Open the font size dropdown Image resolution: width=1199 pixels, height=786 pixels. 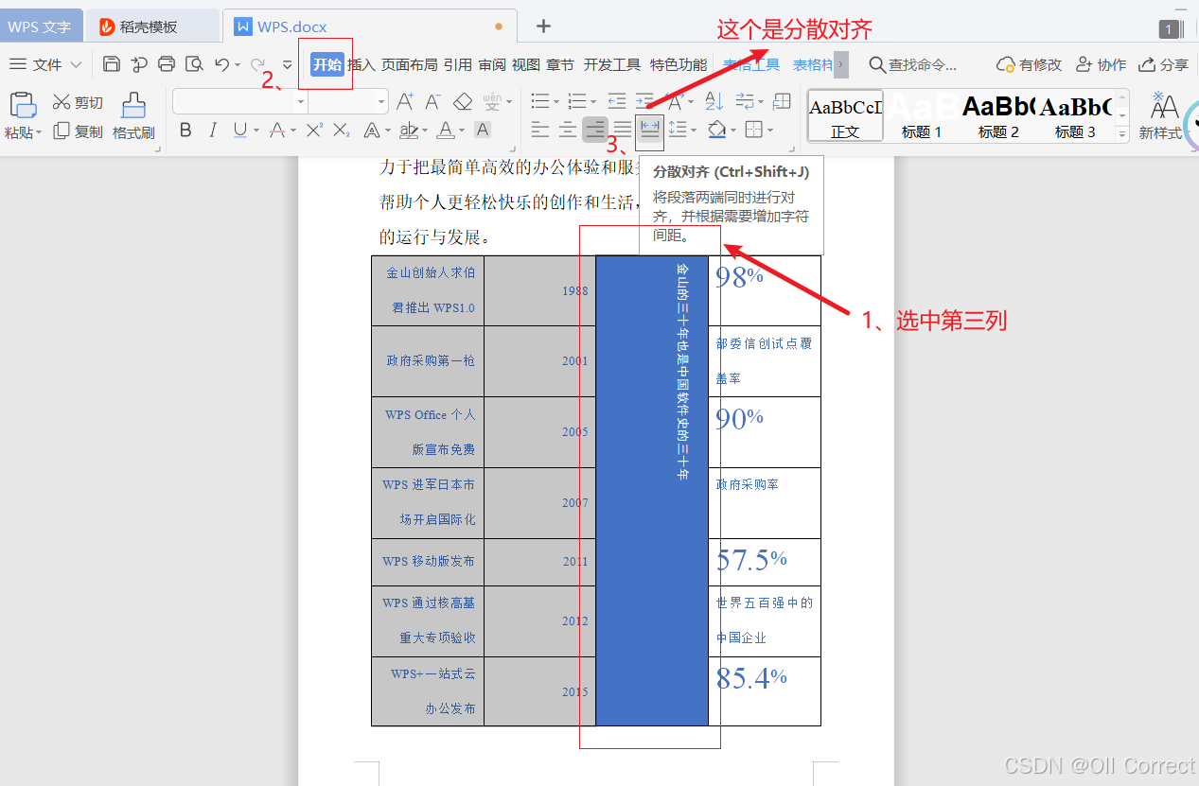coord(381,101)
